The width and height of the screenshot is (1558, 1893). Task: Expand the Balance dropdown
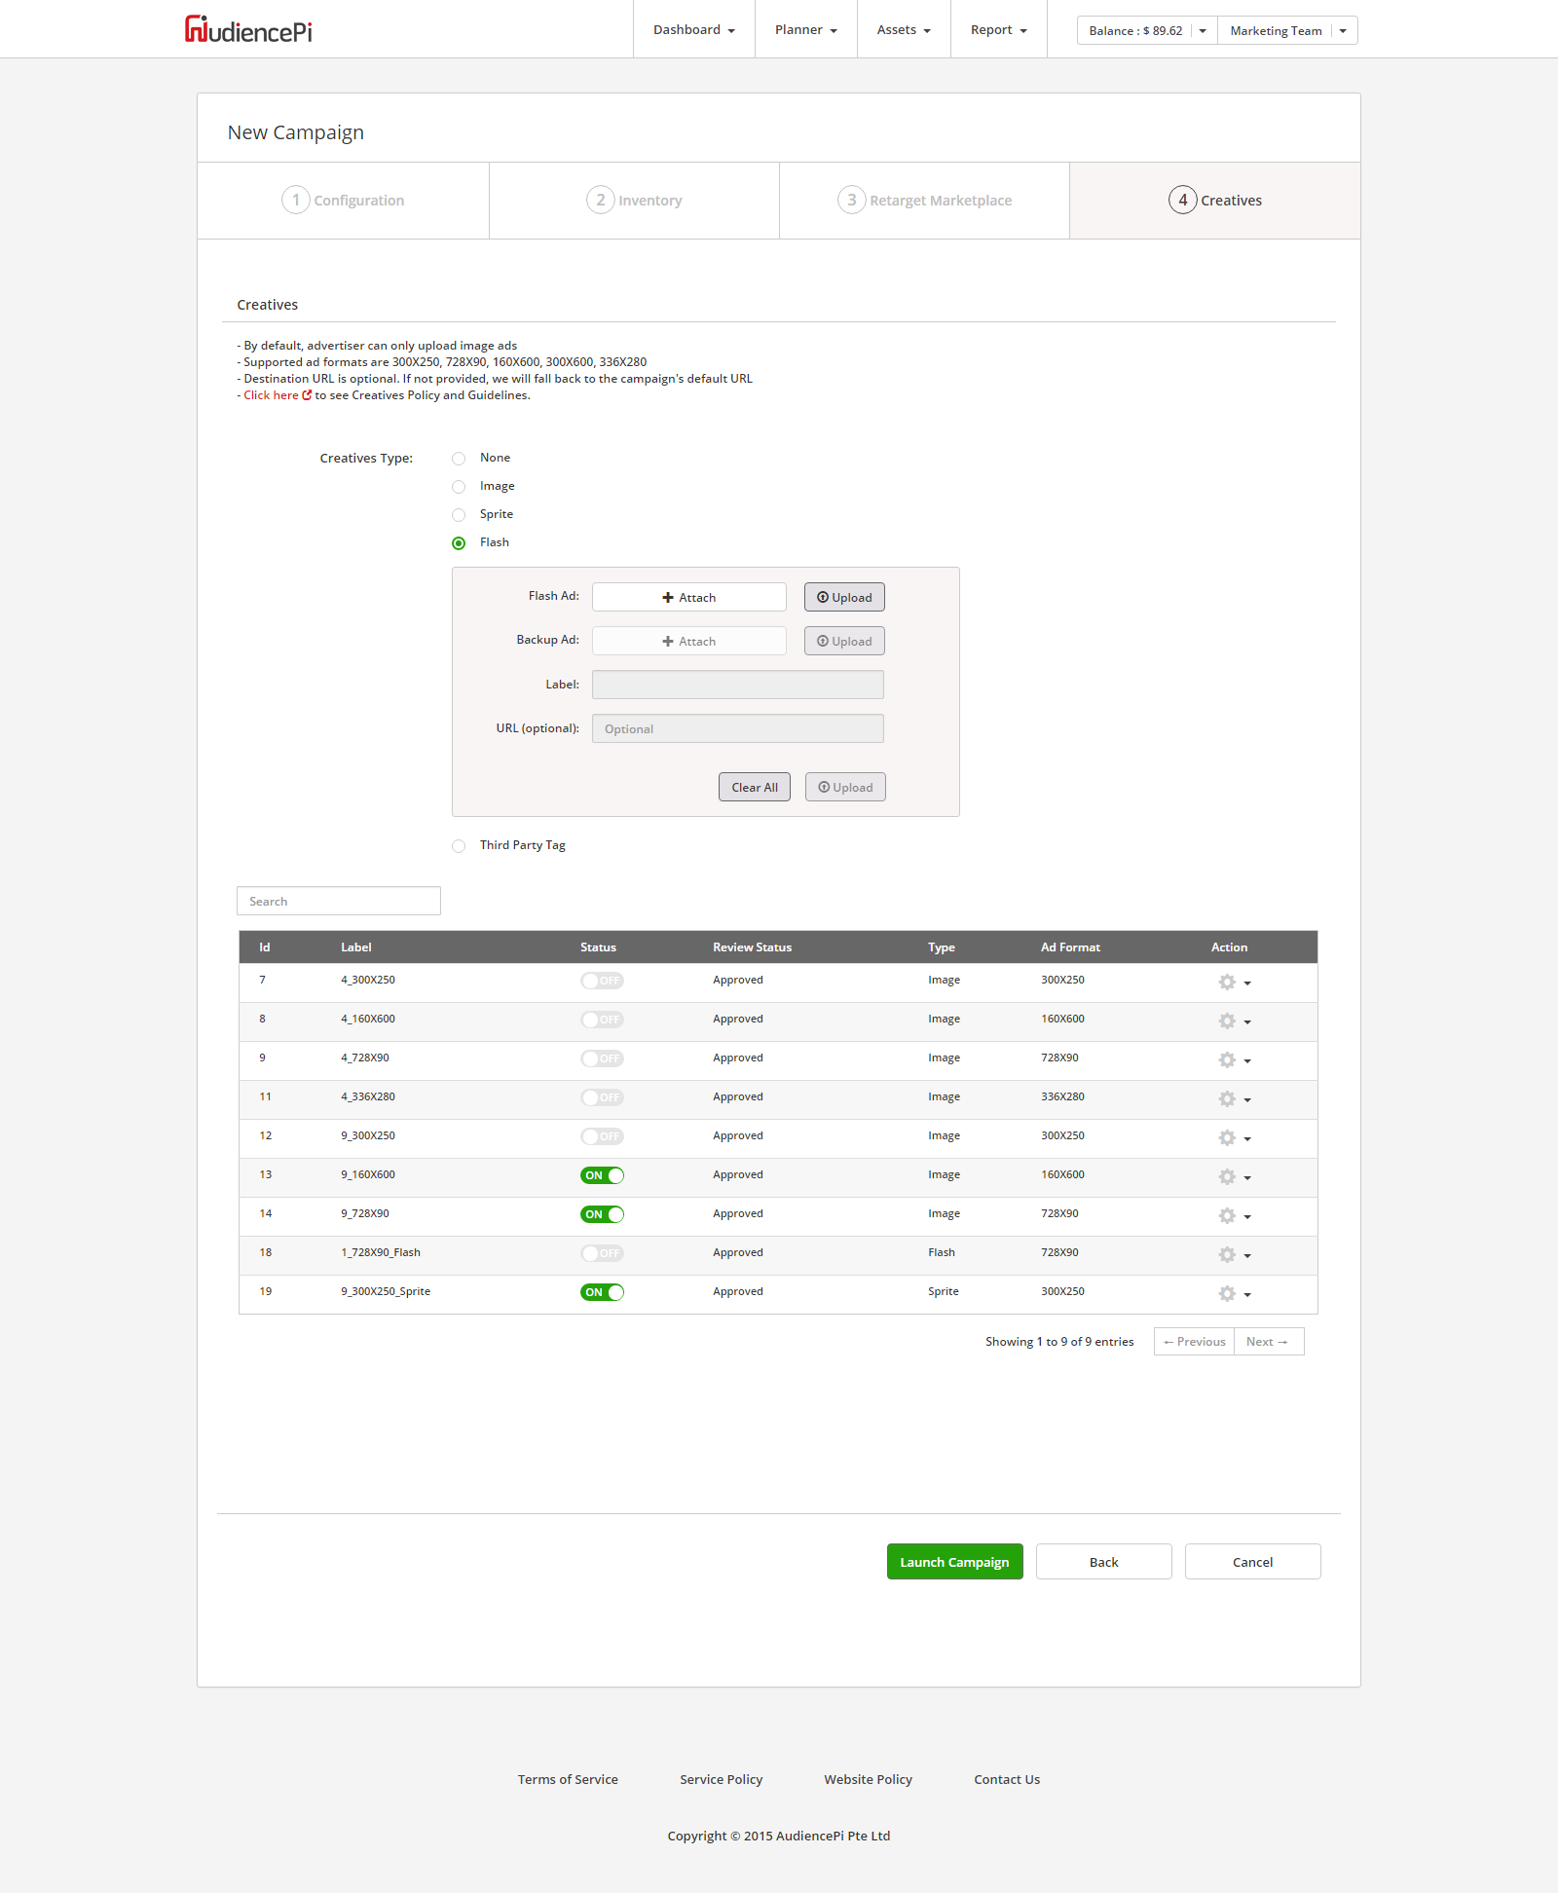(x=1203, y=31)
